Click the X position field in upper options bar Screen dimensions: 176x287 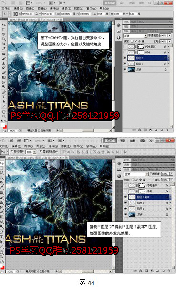27,14
